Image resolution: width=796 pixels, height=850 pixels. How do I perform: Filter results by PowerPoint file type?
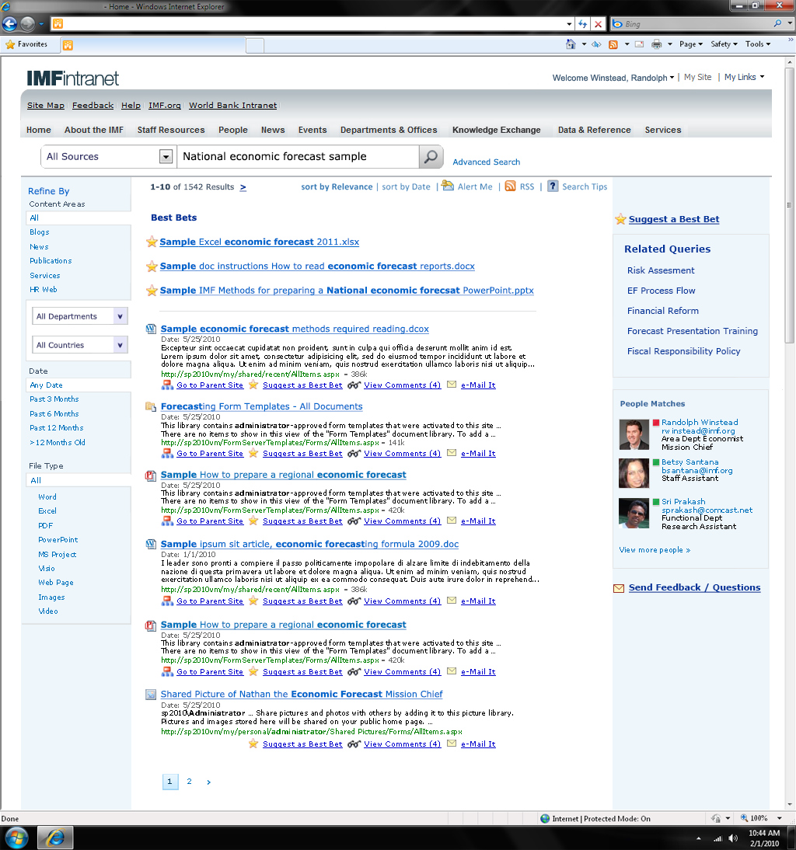[x=58, y=540]
